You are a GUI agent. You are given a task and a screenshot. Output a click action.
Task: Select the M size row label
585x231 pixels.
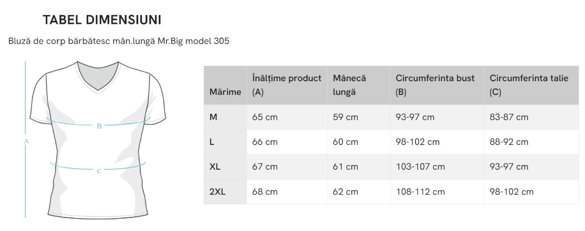point(214,117)
